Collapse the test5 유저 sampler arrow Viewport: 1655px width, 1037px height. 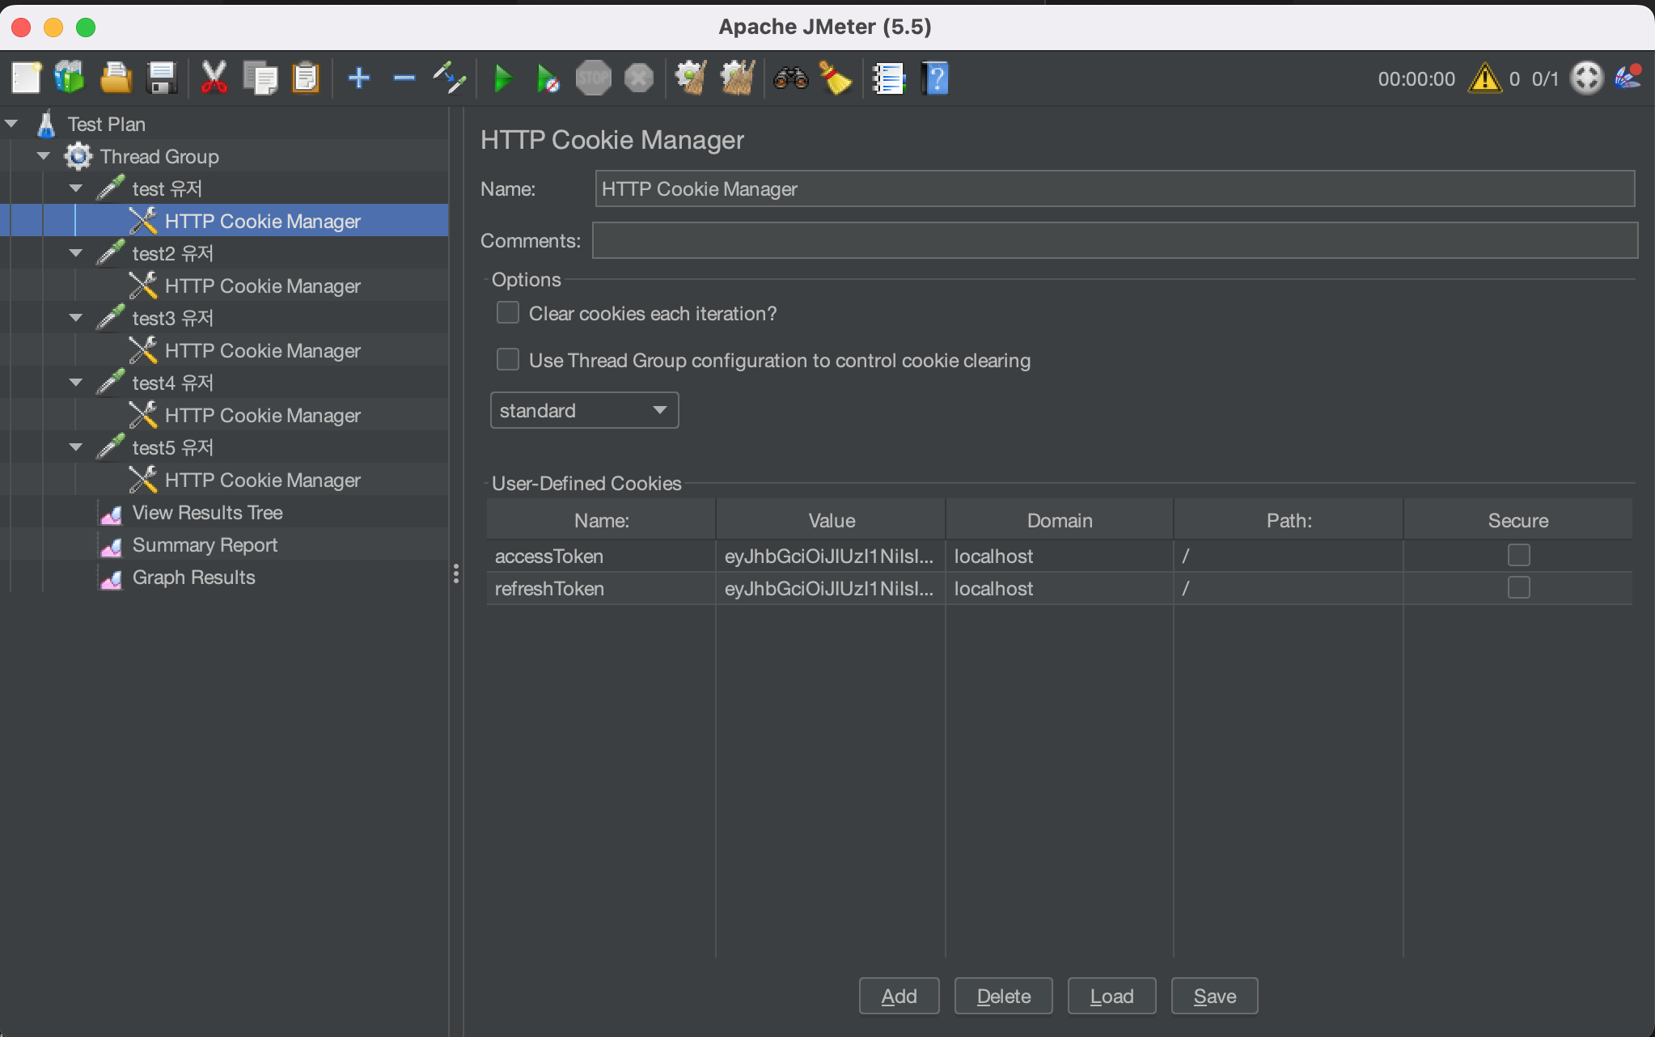[x=76, y=447]
